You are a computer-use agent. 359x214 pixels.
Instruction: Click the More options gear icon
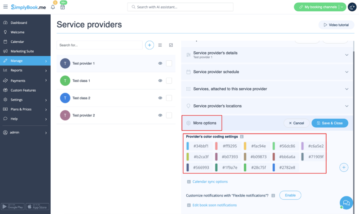tap(188, 123)
